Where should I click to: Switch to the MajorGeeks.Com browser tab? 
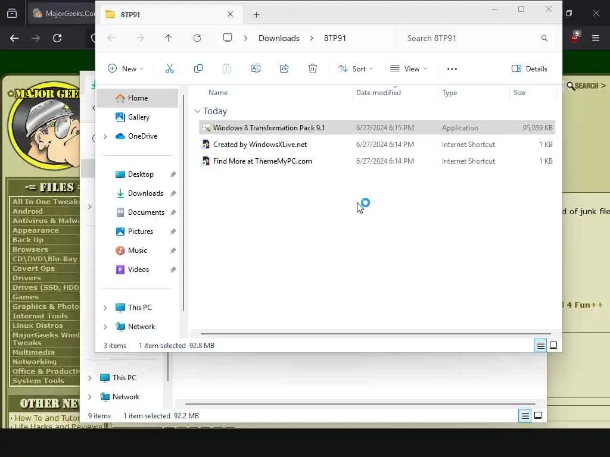(62, 14)
